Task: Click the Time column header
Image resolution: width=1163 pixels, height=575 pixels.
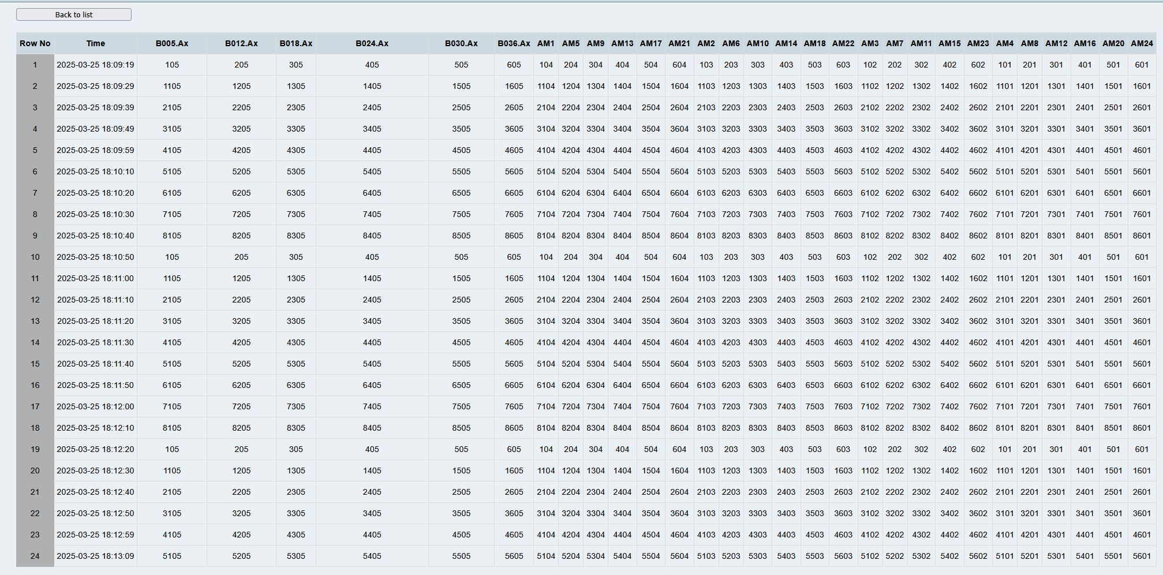Action: (96, 43)
